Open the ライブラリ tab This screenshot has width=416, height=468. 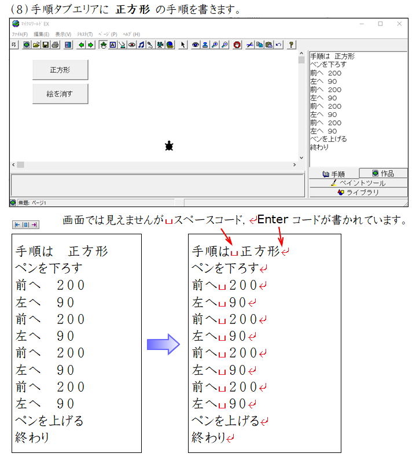358,192
